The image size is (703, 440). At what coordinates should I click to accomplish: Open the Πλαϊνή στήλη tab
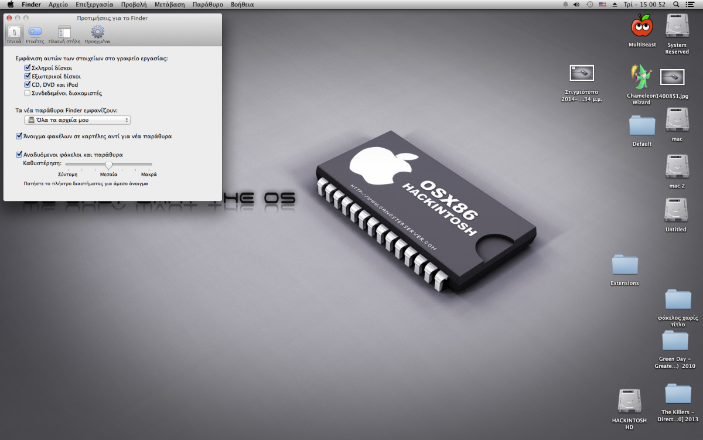(64, 35)
